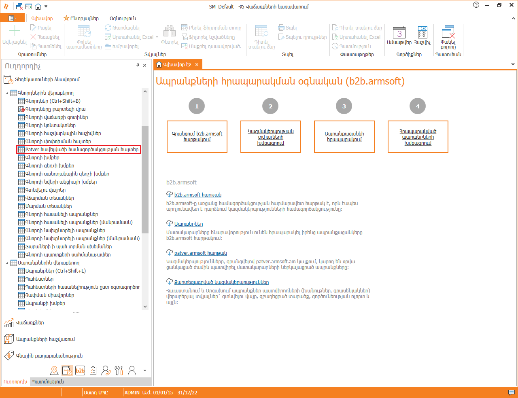Click the Տպել printer button

tap(288, 28)
